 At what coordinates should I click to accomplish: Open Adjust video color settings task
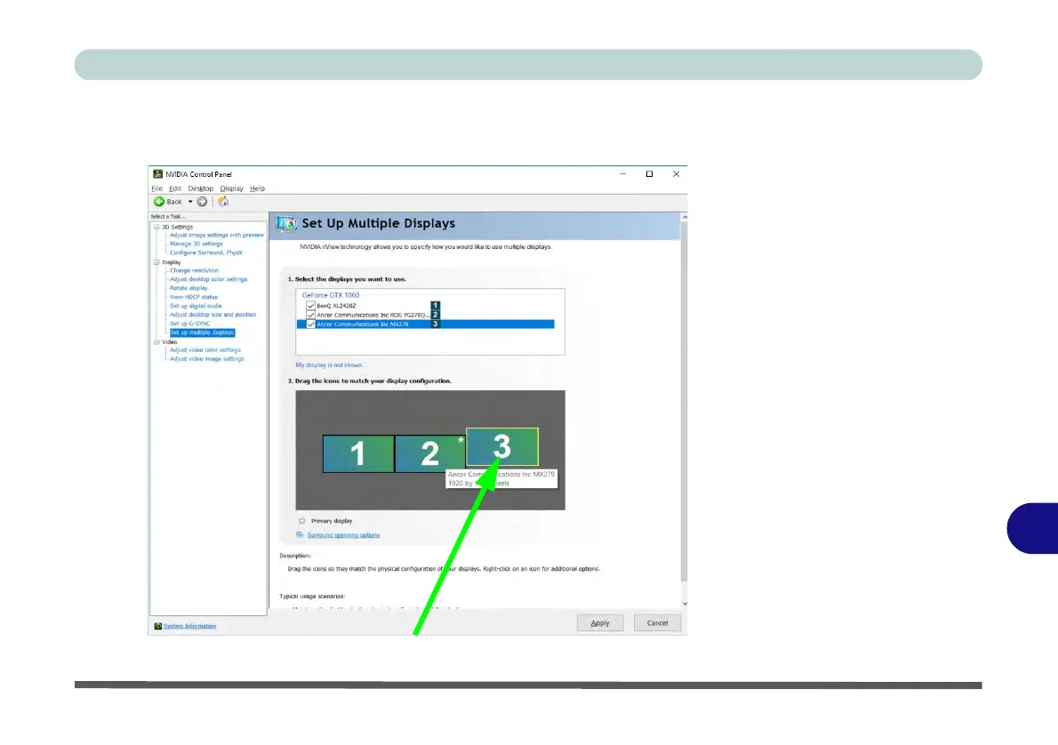pos(205,349)
